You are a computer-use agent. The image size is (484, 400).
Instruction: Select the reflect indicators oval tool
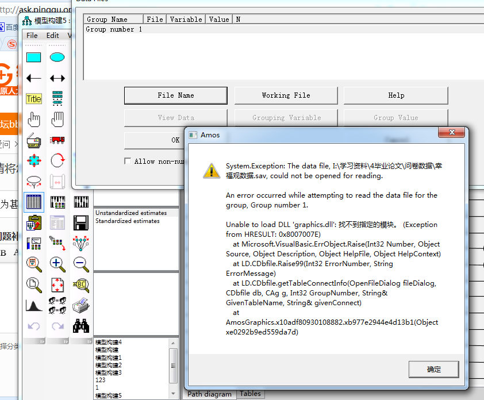(x=34, y=182)
